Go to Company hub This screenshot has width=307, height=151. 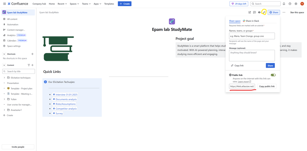coord(39,4)
